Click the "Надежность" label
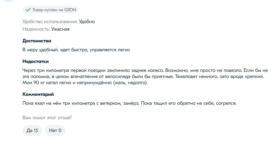 36,29
